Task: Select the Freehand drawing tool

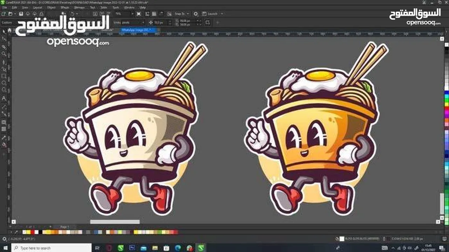Action: click(x=4, y=62)
